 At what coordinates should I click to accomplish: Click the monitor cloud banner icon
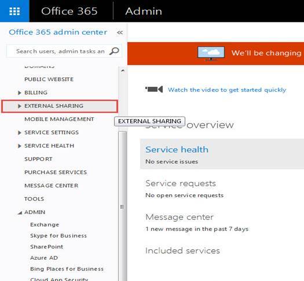coord(211,53)
